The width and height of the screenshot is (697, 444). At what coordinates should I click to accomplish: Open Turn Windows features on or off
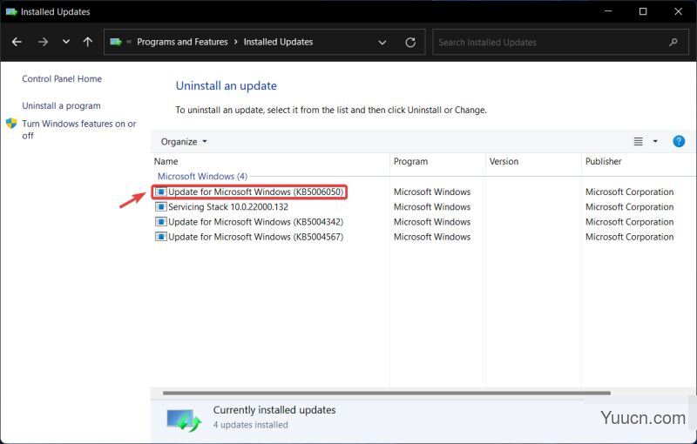[79, 129]
